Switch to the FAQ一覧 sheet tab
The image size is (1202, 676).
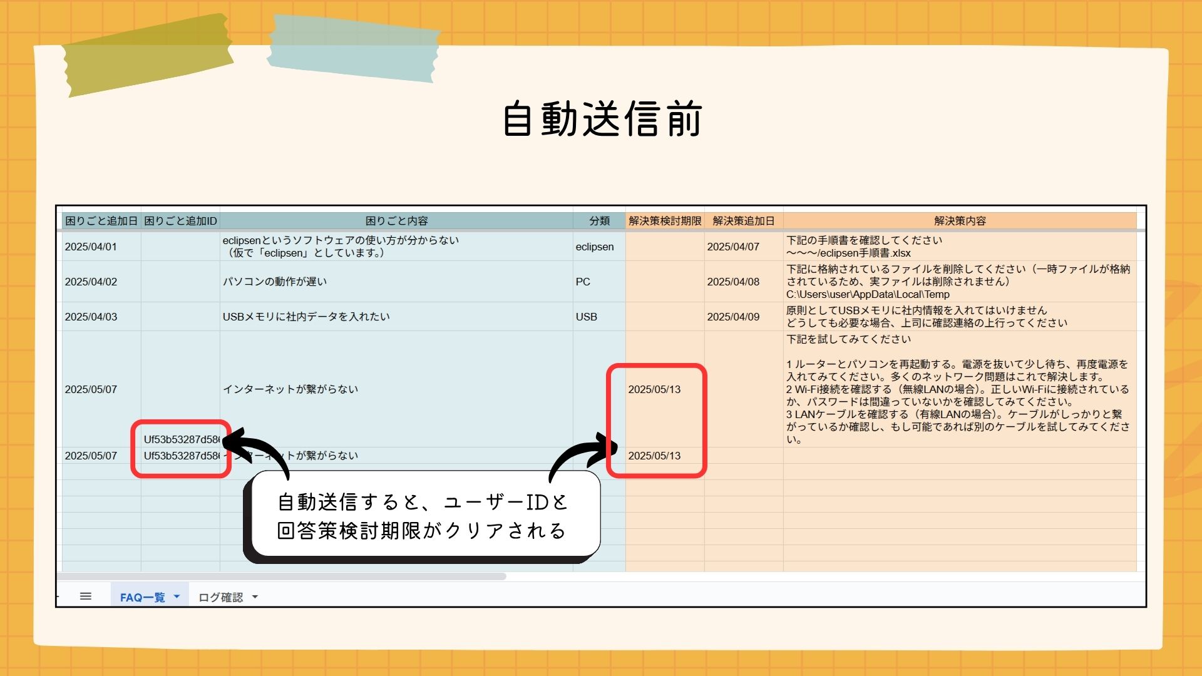click(142, 597)
